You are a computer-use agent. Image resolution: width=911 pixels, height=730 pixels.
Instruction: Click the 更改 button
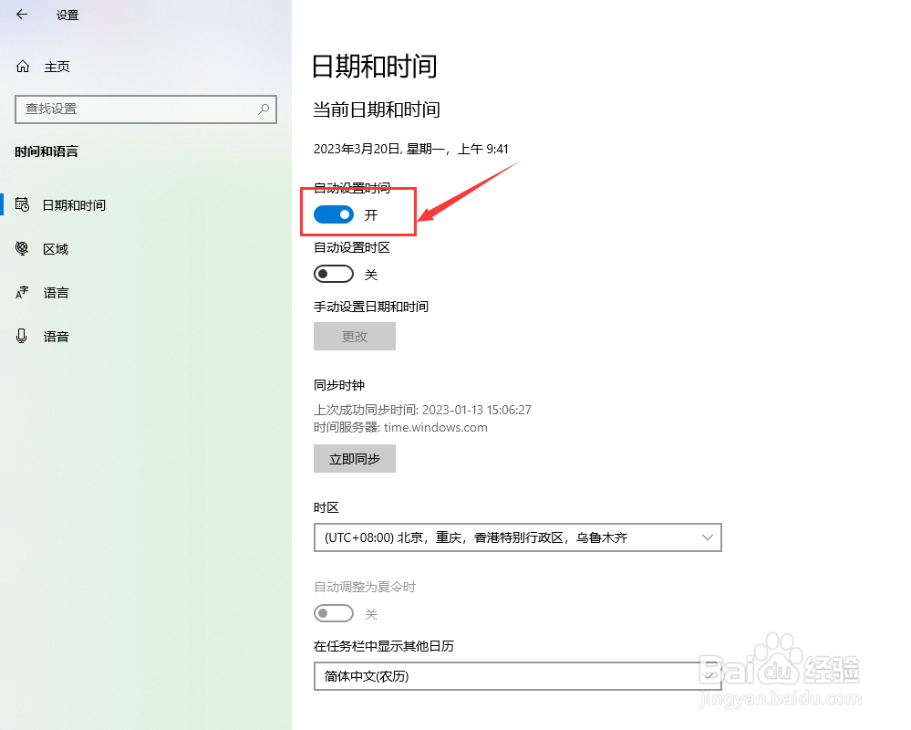point(355,337)
